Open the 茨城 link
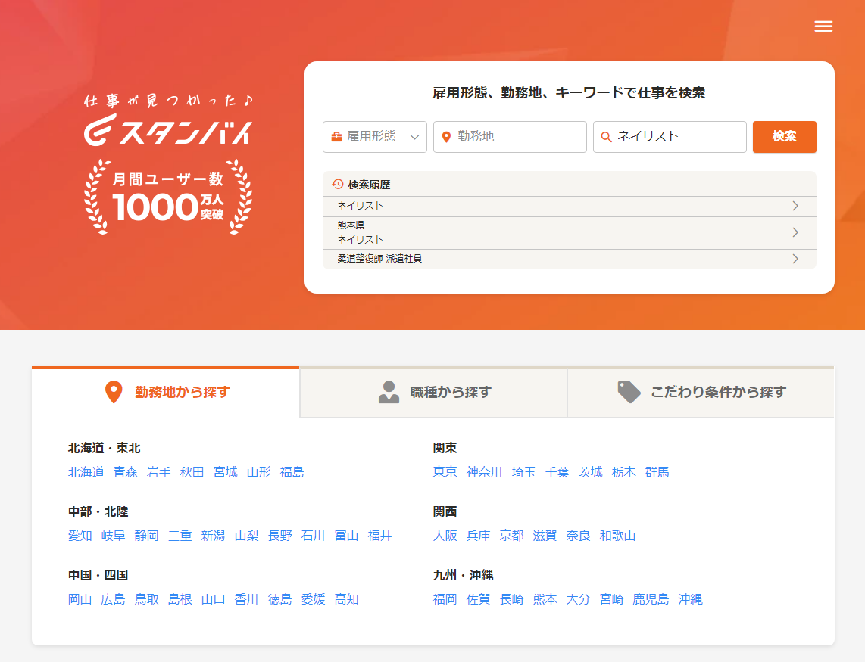The width and height of the screenshot is (865, 662). tap(590, 472)
